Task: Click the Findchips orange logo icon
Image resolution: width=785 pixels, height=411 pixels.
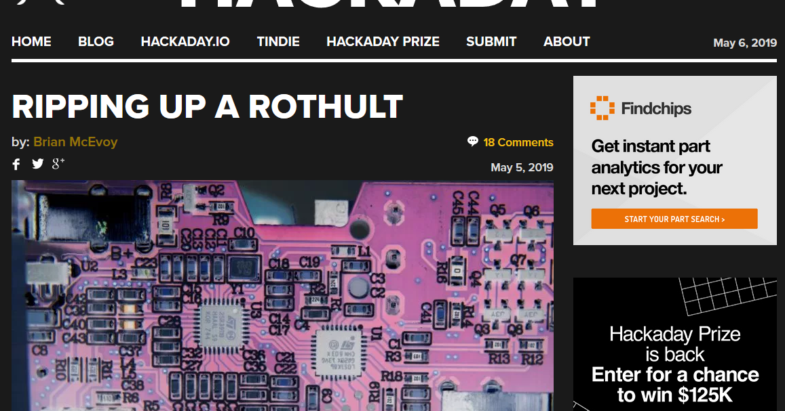Action: click(x=602, y=108)
